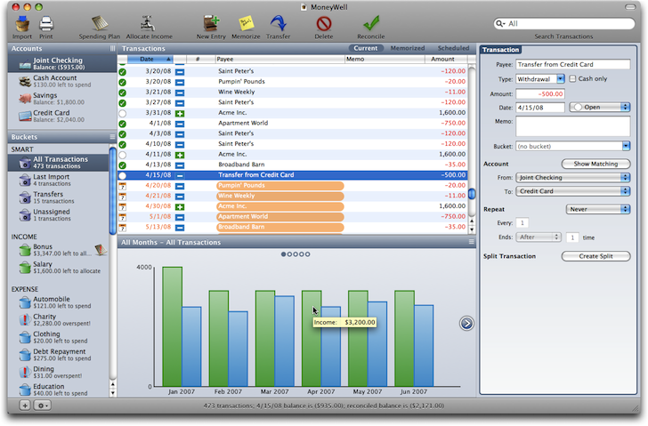Click the Create Split button
The height and width of the screenshot is (426, 648).
[x=595, y=256]
